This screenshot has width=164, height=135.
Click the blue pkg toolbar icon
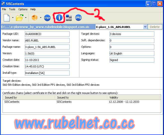(x=78, y=17)
